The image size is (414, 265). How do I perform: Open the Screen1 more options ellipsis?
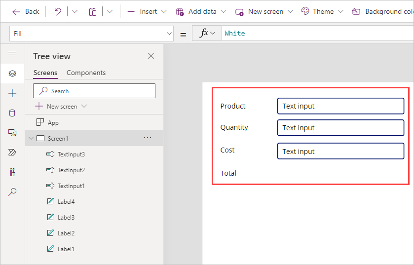click(x=148, y=138)
